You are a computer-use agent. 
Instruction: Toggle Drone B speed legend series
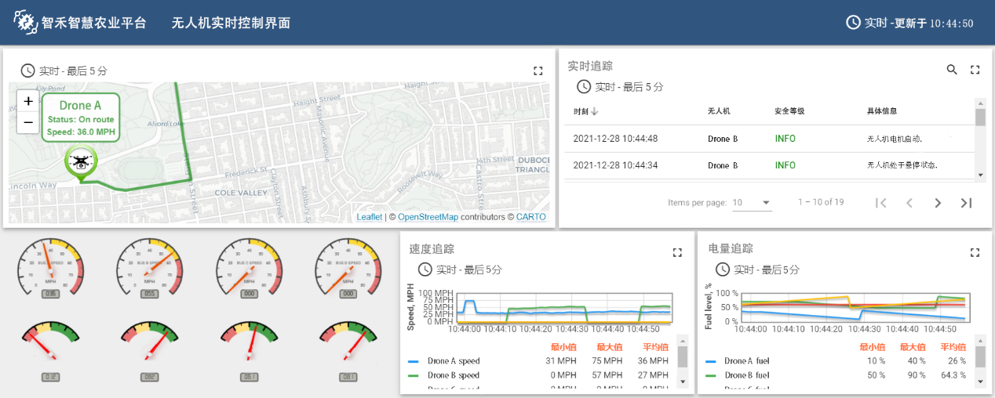point(453,375)
